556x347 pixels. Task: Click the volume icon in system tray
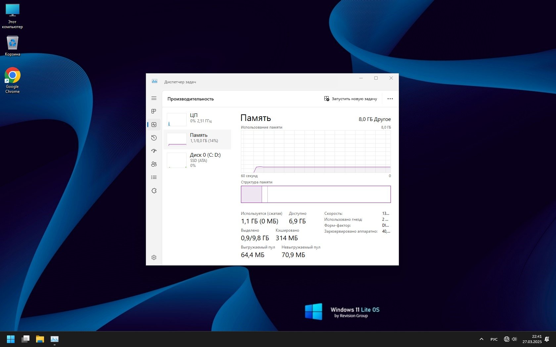click(514, 339)
